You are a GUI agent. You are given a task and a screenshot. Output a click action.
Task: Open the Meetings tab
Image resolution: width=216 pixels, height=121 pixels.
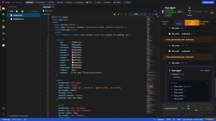point(79,2)
